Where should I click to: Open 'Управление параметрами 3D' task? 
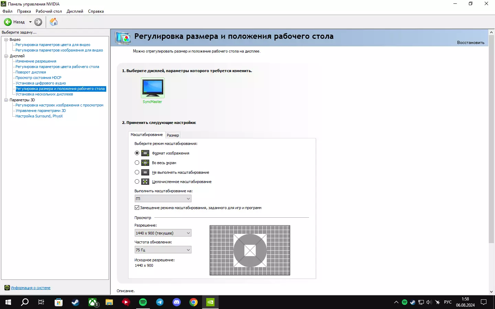(x=41, y=111)
